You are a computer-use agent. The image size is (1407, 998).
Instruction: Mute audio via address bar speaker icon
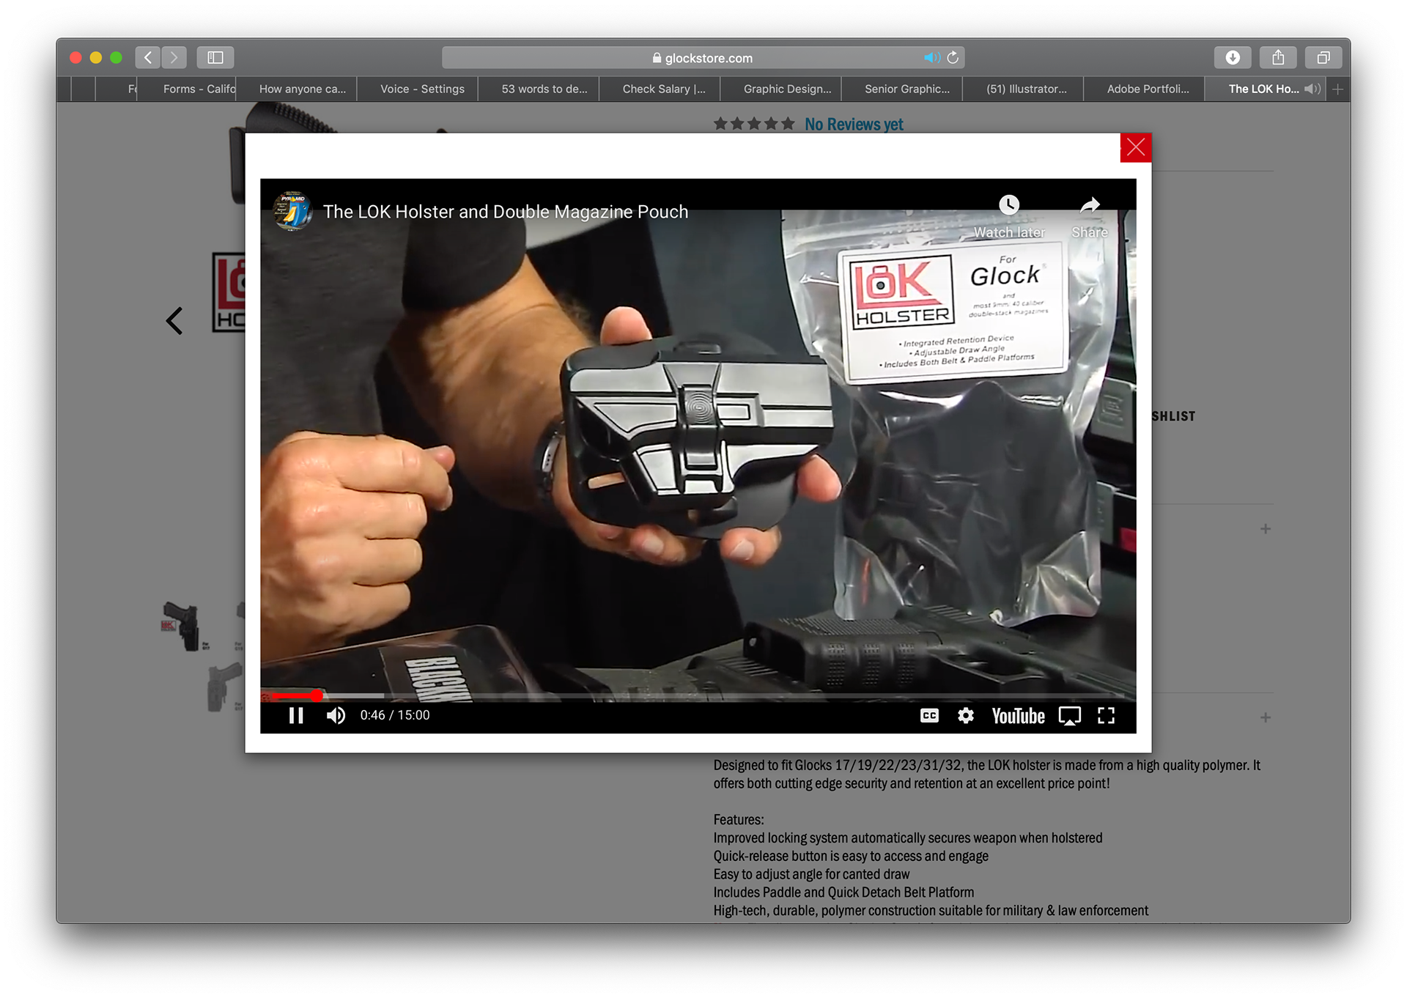pyautogui.click(x=931, y=58)
